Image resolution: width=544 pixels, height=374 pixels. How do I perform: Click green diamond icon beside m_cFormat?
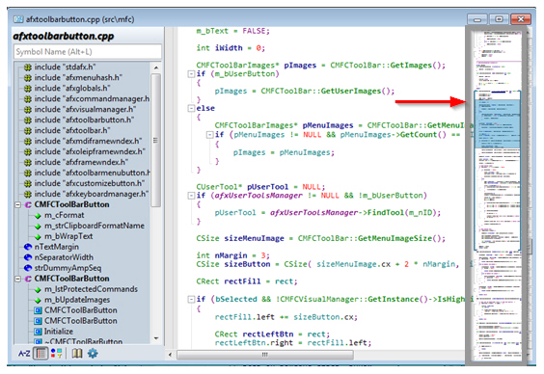pyautogui.click(x=38, y=216)
